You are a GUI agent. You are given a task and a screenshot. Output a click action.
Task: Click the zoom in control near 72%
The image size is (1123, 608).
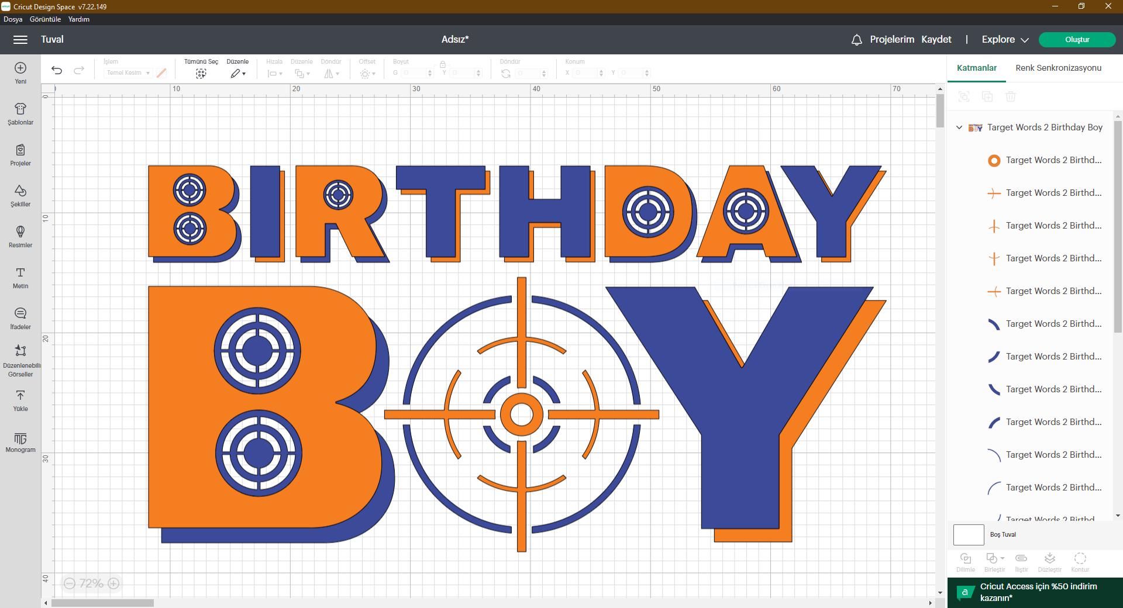coord(113,583)
